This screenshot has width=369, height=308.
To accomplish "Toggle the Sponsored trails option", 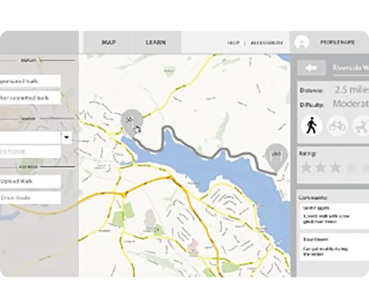I will [x=30, y=81].
